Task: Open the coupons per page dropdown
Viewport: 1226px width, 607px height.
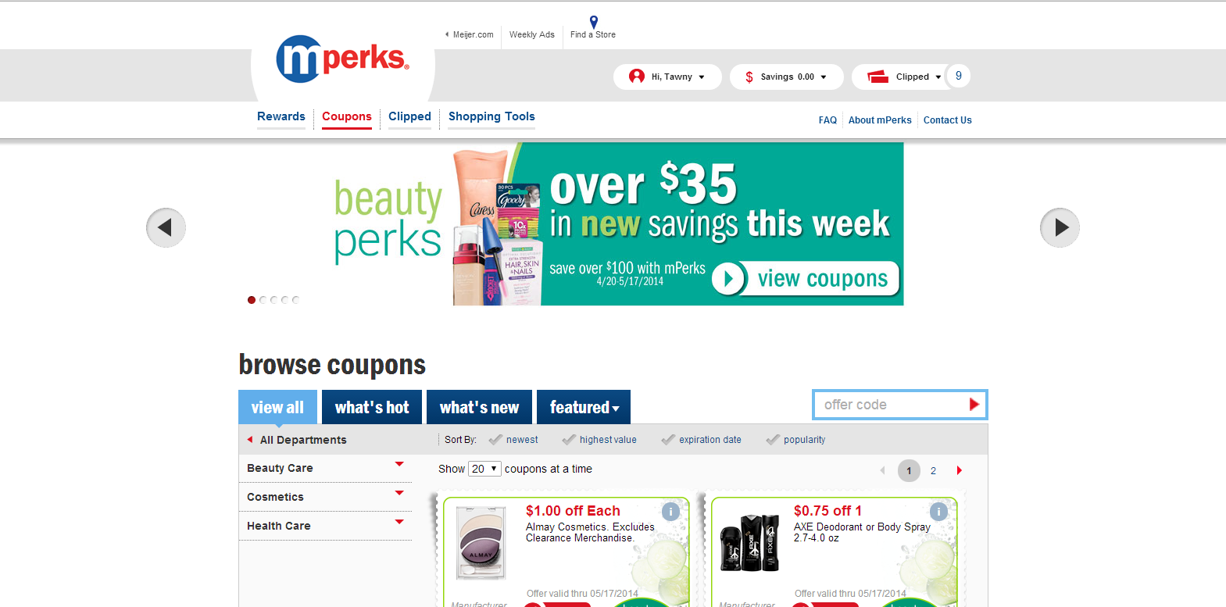Action: [x=484, y=469]
